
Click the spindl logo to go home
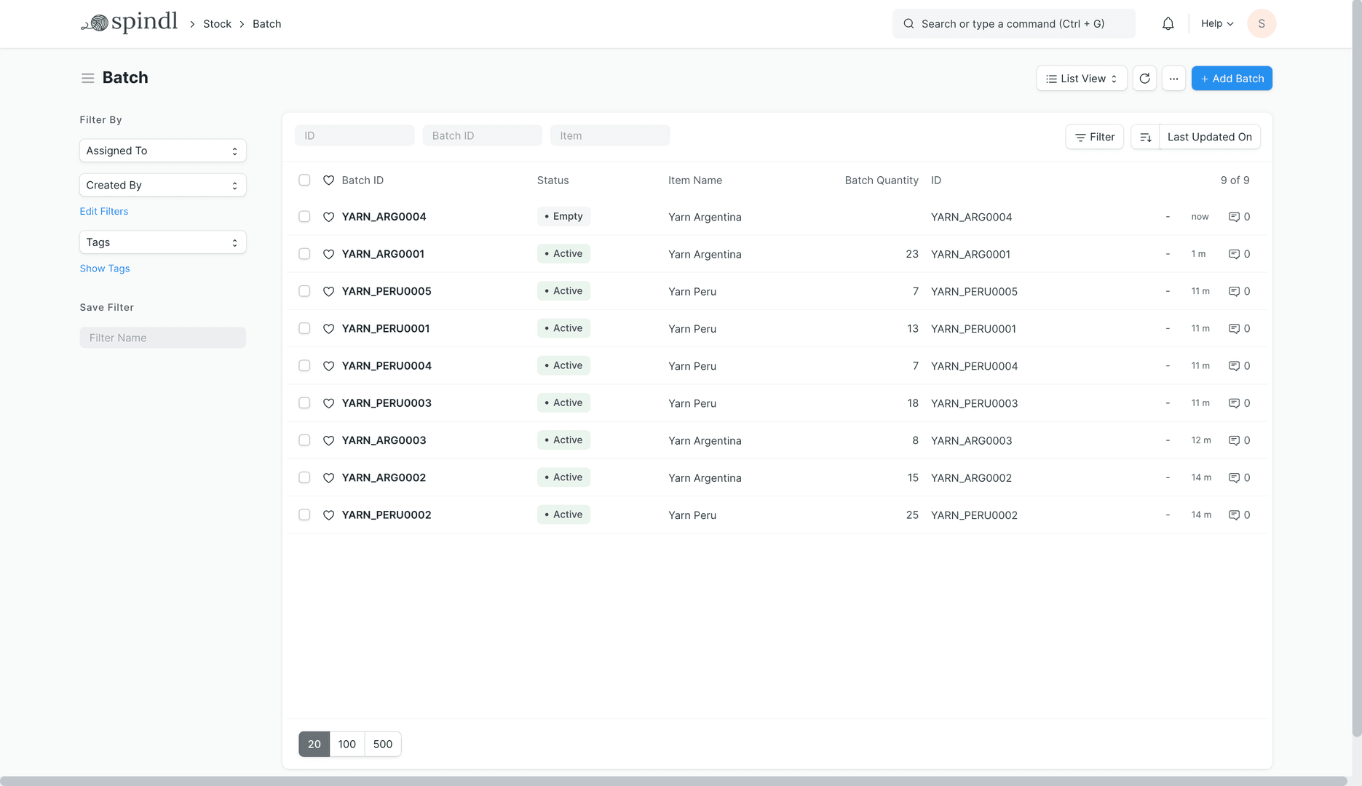130,23
